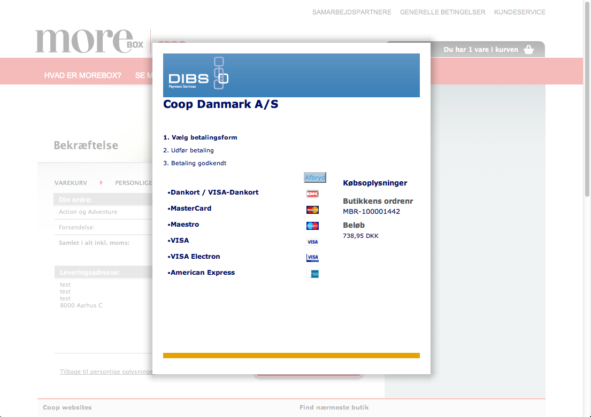591x417 pixels.
Task: Click the shopping basket icon
Action: [x=529, y=49]
